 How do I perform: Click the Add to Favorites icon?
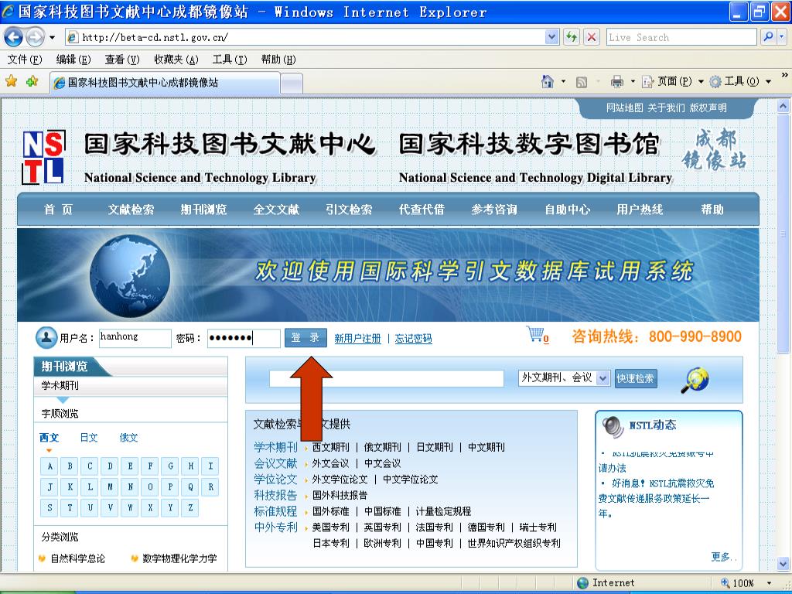(x=32, y=80)
